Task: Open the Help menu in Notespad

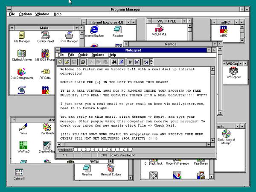Action: click(112, 55)
